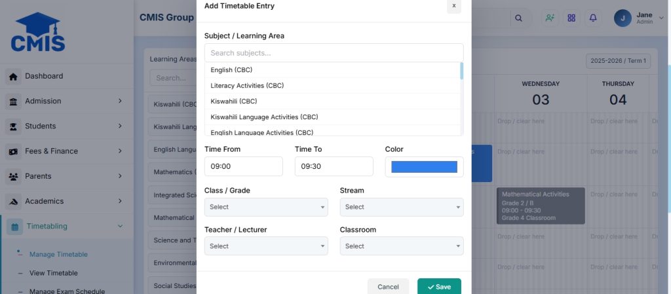Click the CMIS graduation cap logo
671x294 pixels.
point(38,32)
